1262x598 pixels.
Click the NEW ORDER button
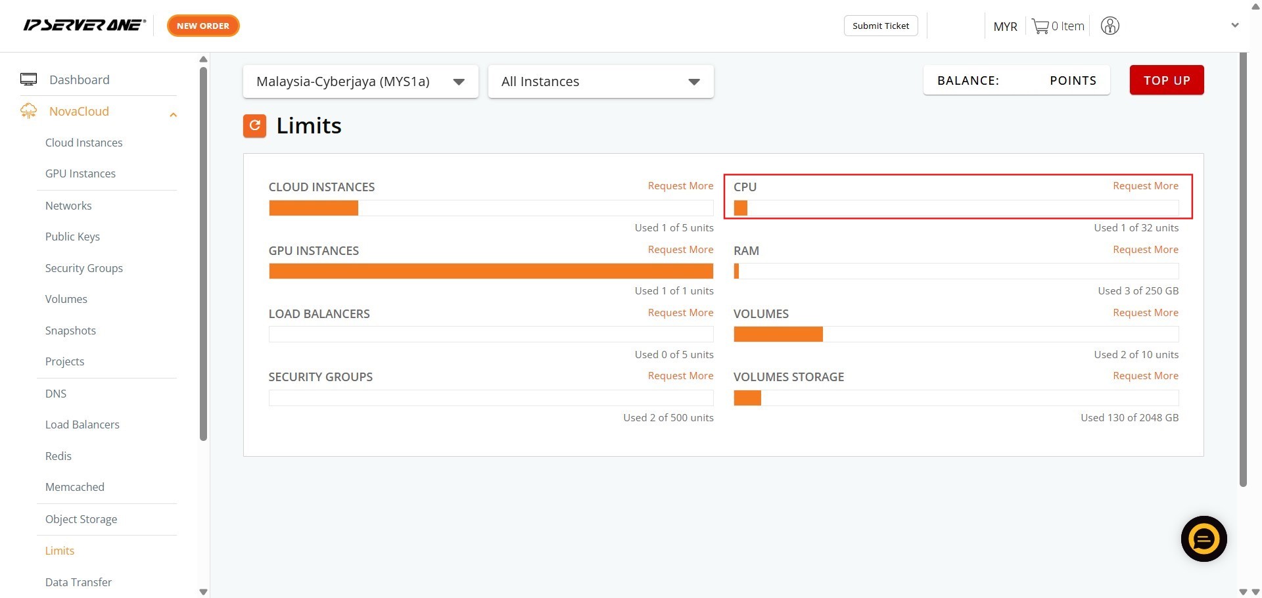click(x=203, y=26)
